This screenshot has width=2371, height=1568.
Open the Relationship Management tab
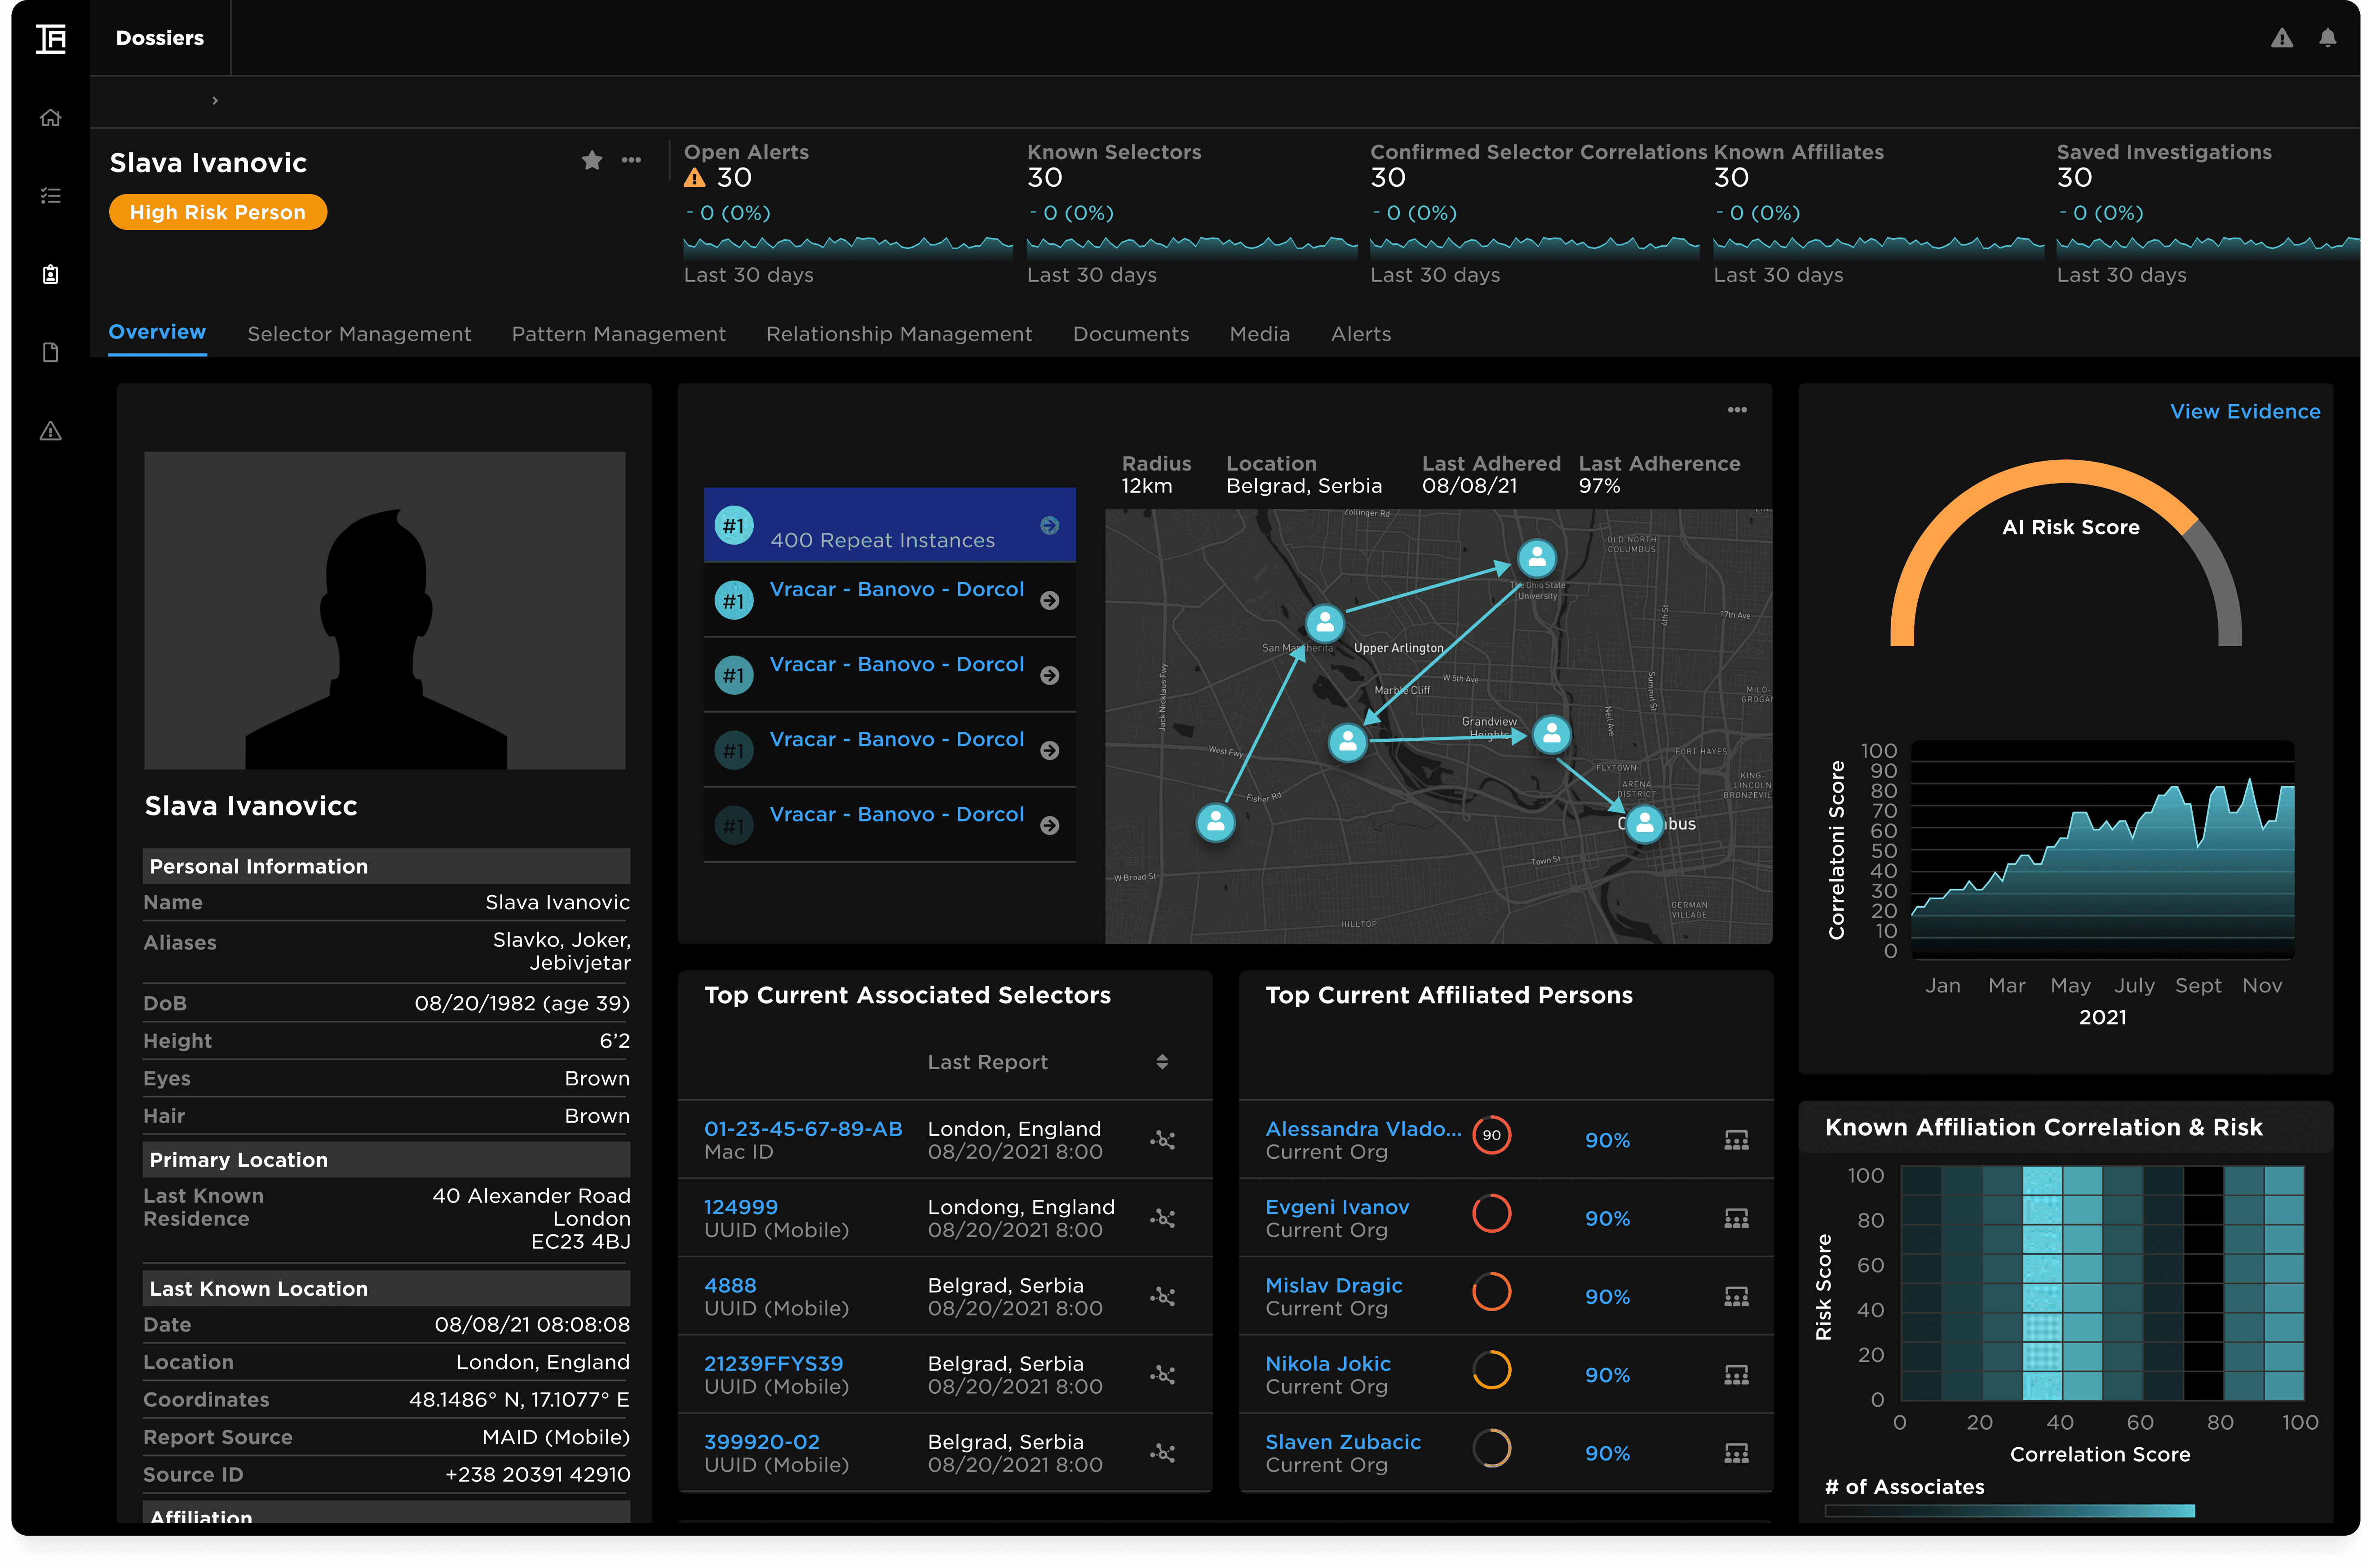point(898,334)
